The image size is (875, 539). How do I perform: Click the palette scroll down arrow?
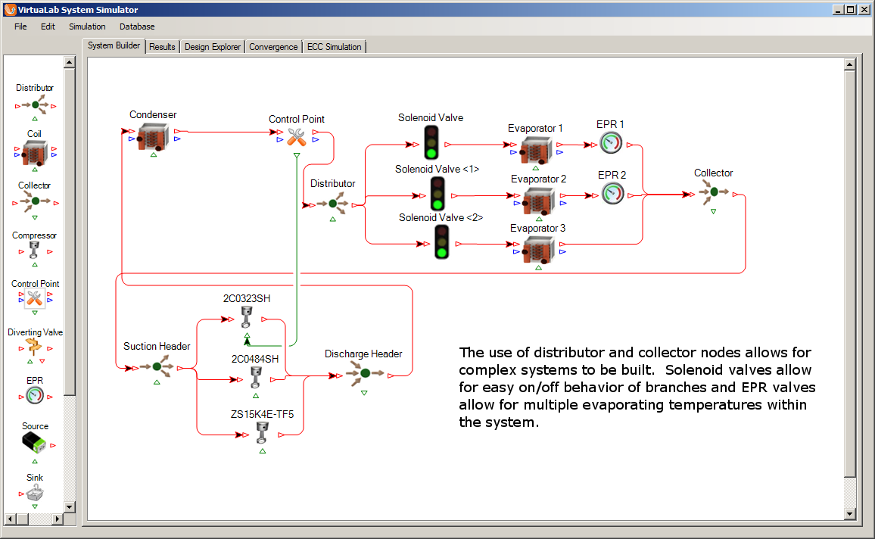70,506
